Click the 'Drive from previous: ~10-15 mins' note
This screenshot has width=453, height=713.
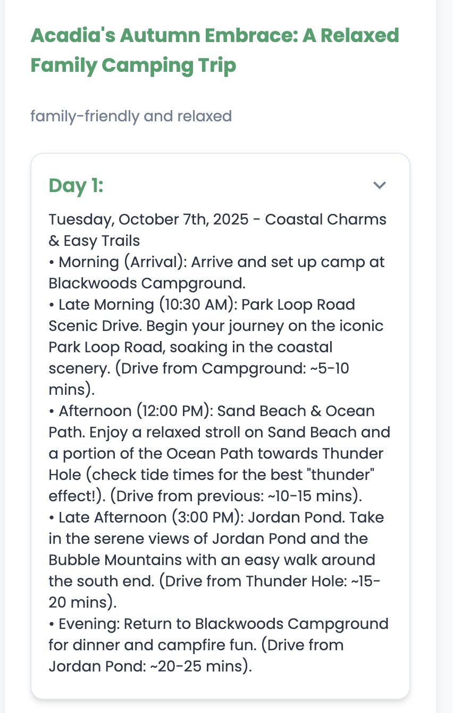point(237,496)
